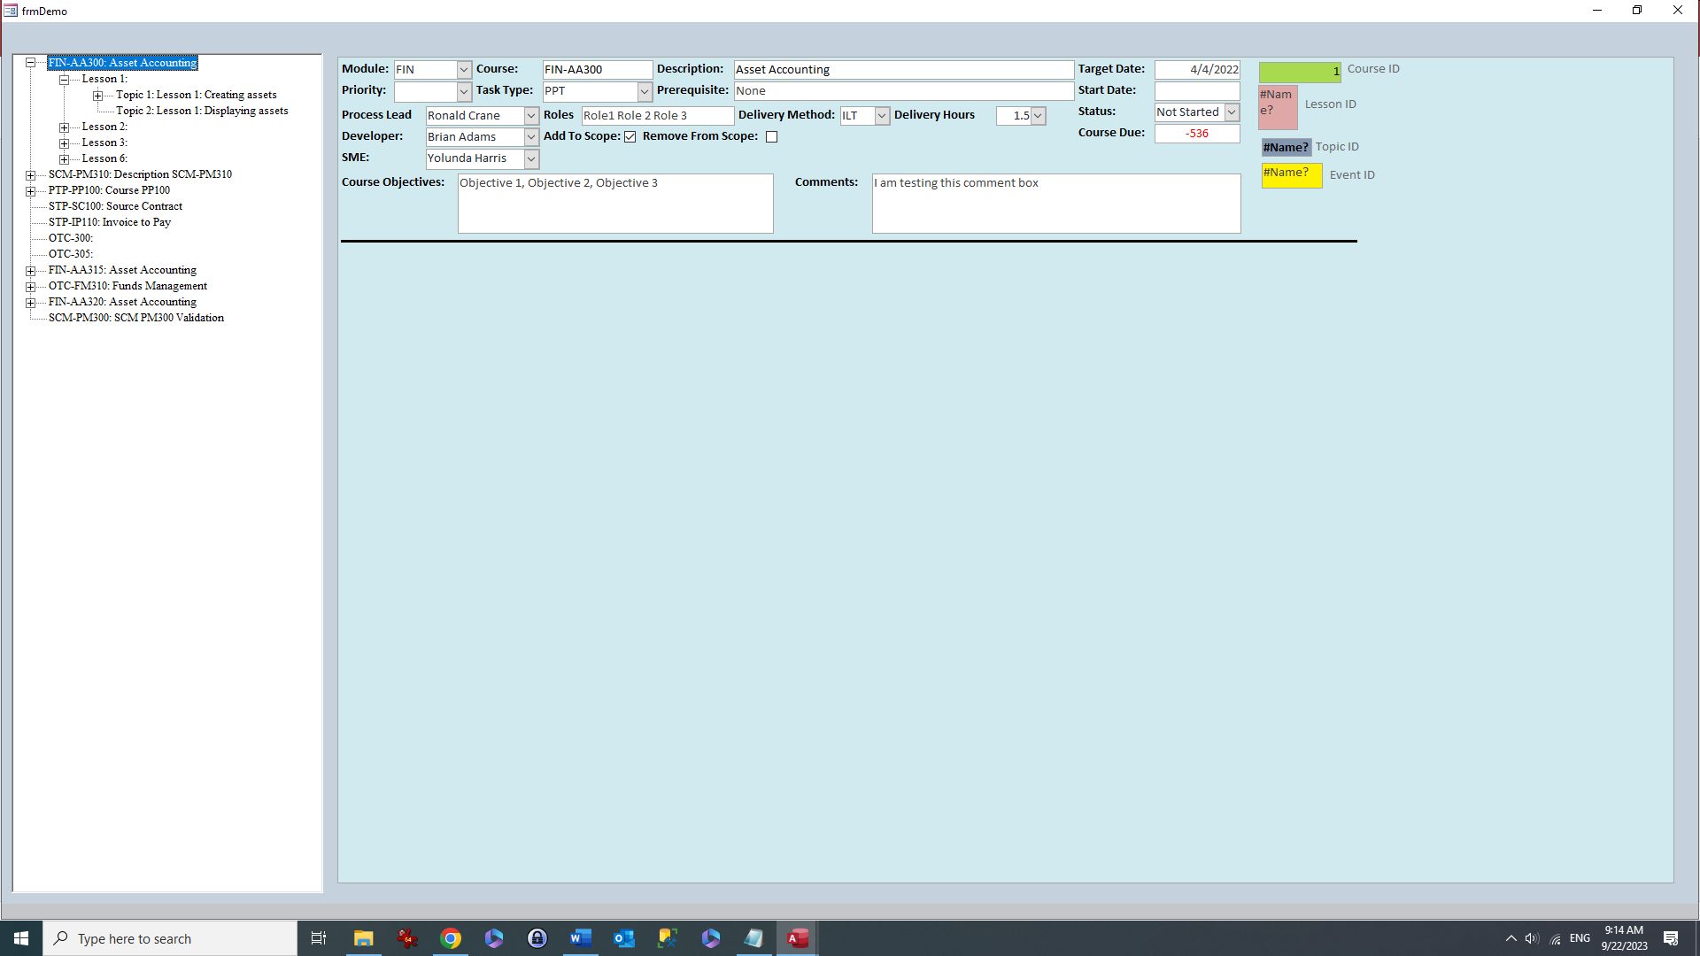Expand Topic 1: Creating assets node

click(x=97, y=95)
